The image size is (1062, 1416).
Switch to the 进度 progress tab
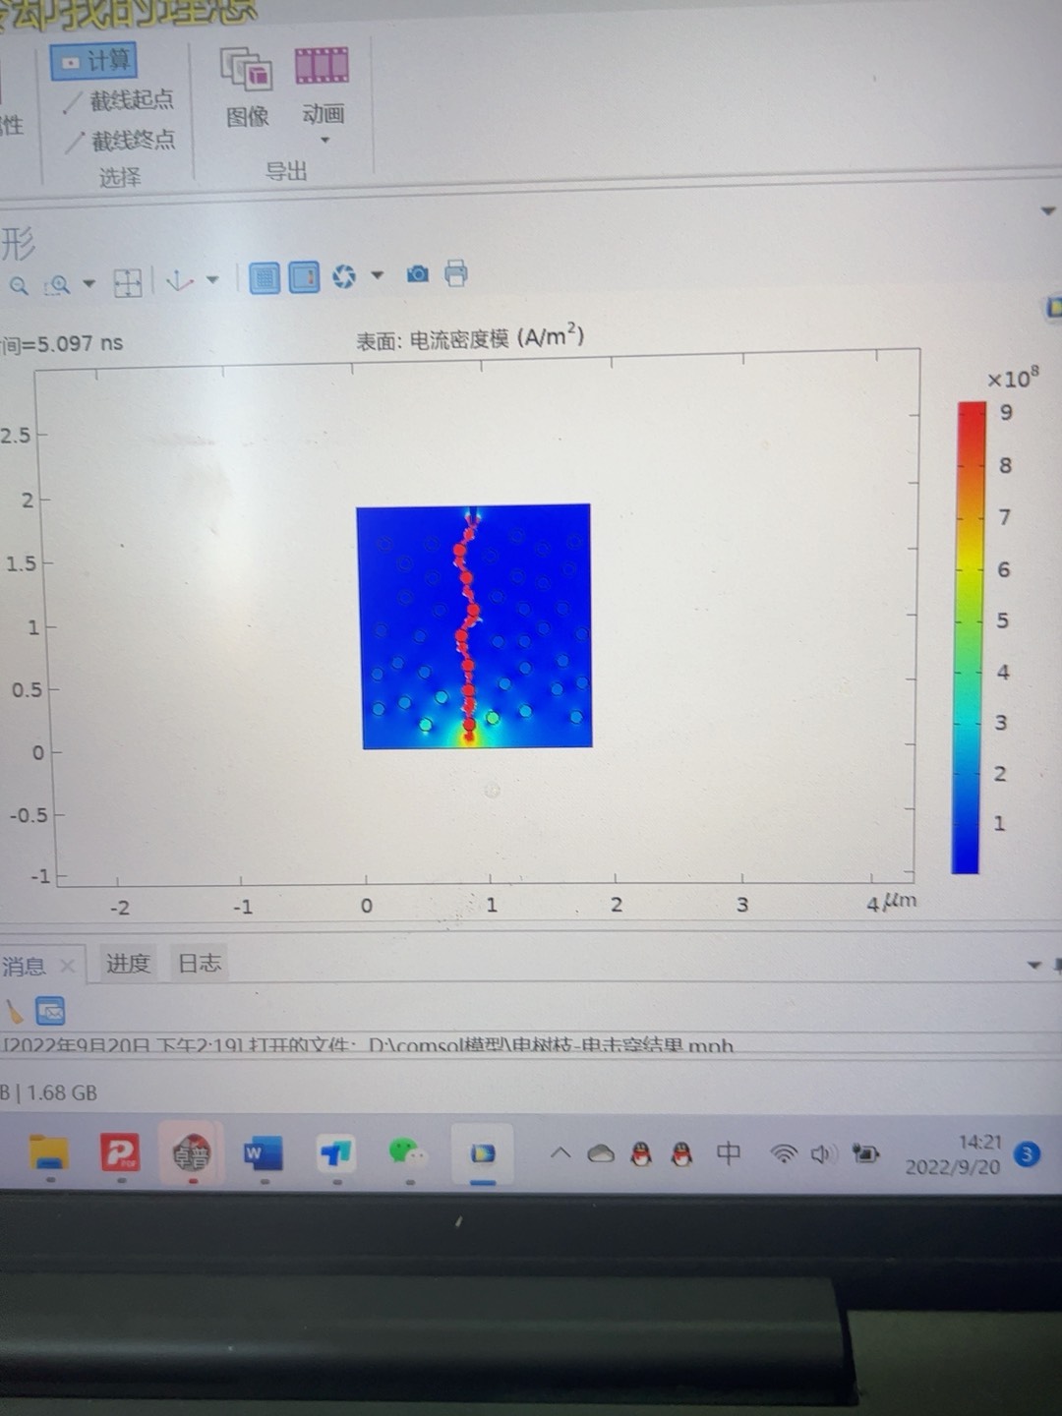[x=128, y=964]
